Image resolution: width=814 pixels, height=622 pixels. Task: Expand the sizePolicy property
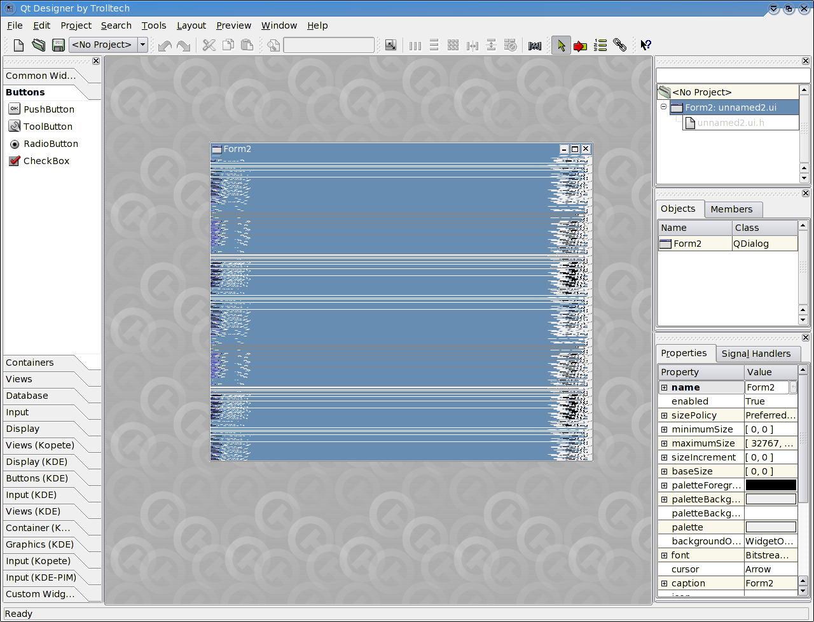coord(664,415)
